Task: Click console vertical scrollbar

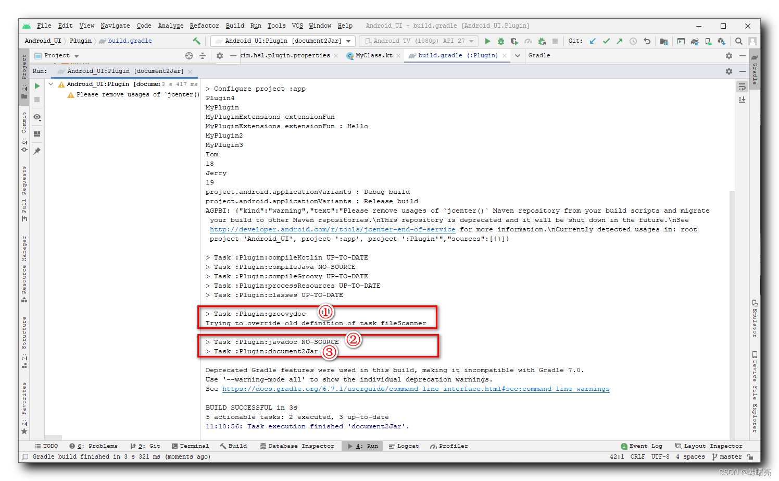Action: pyautogui.click(x=732, y=315)
